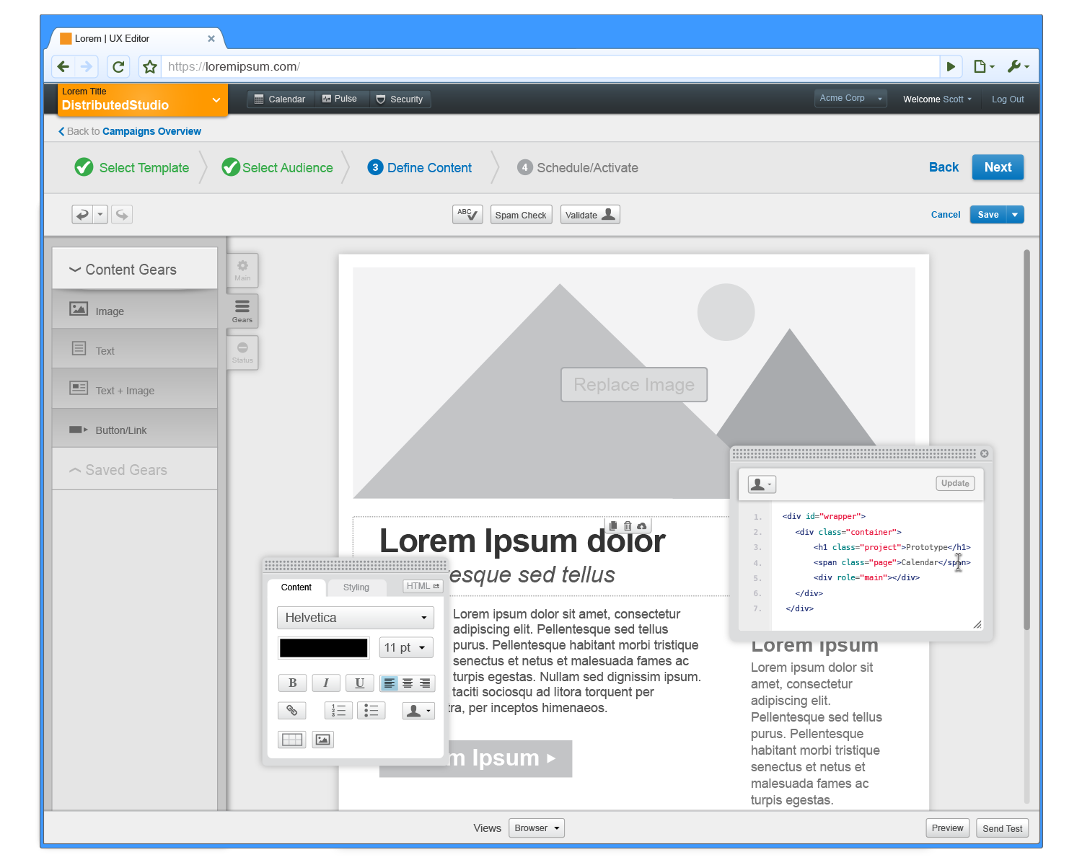Screen dimensions: 1082x865
Task: Open the Main side panel tab
Action: click(x=242, y=270)
